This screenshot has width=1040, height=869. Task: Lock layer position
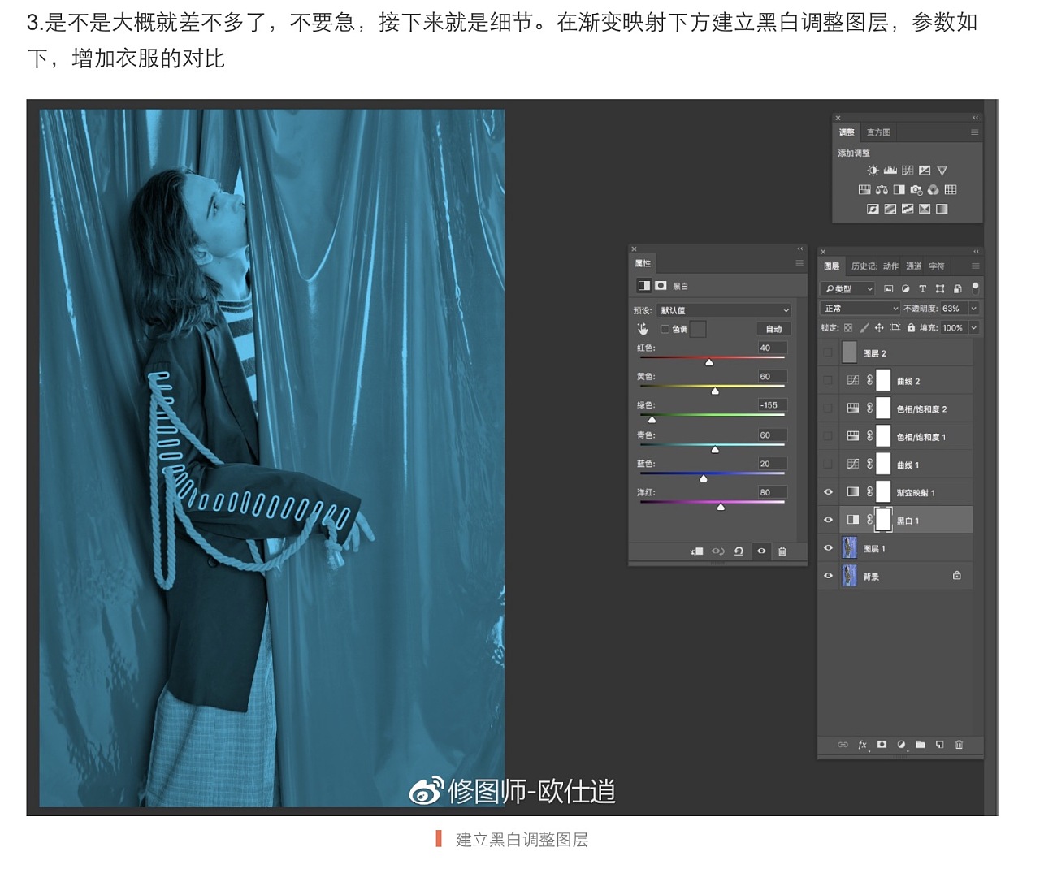pyautogui.click(x=879, y=328)
